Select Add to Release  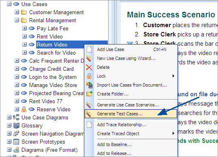click(x=131, y=153)
